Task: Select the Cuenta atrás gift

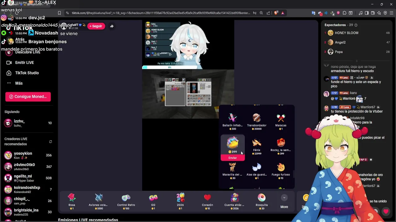Action: coord(235,202)
